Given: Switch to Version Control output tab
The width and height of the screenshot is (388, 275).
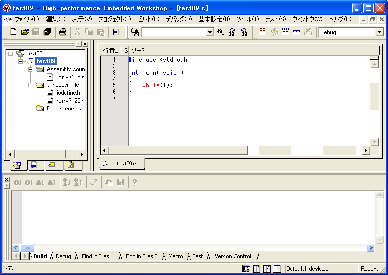Looking at the screenshot, I should [x=232, y=256].
